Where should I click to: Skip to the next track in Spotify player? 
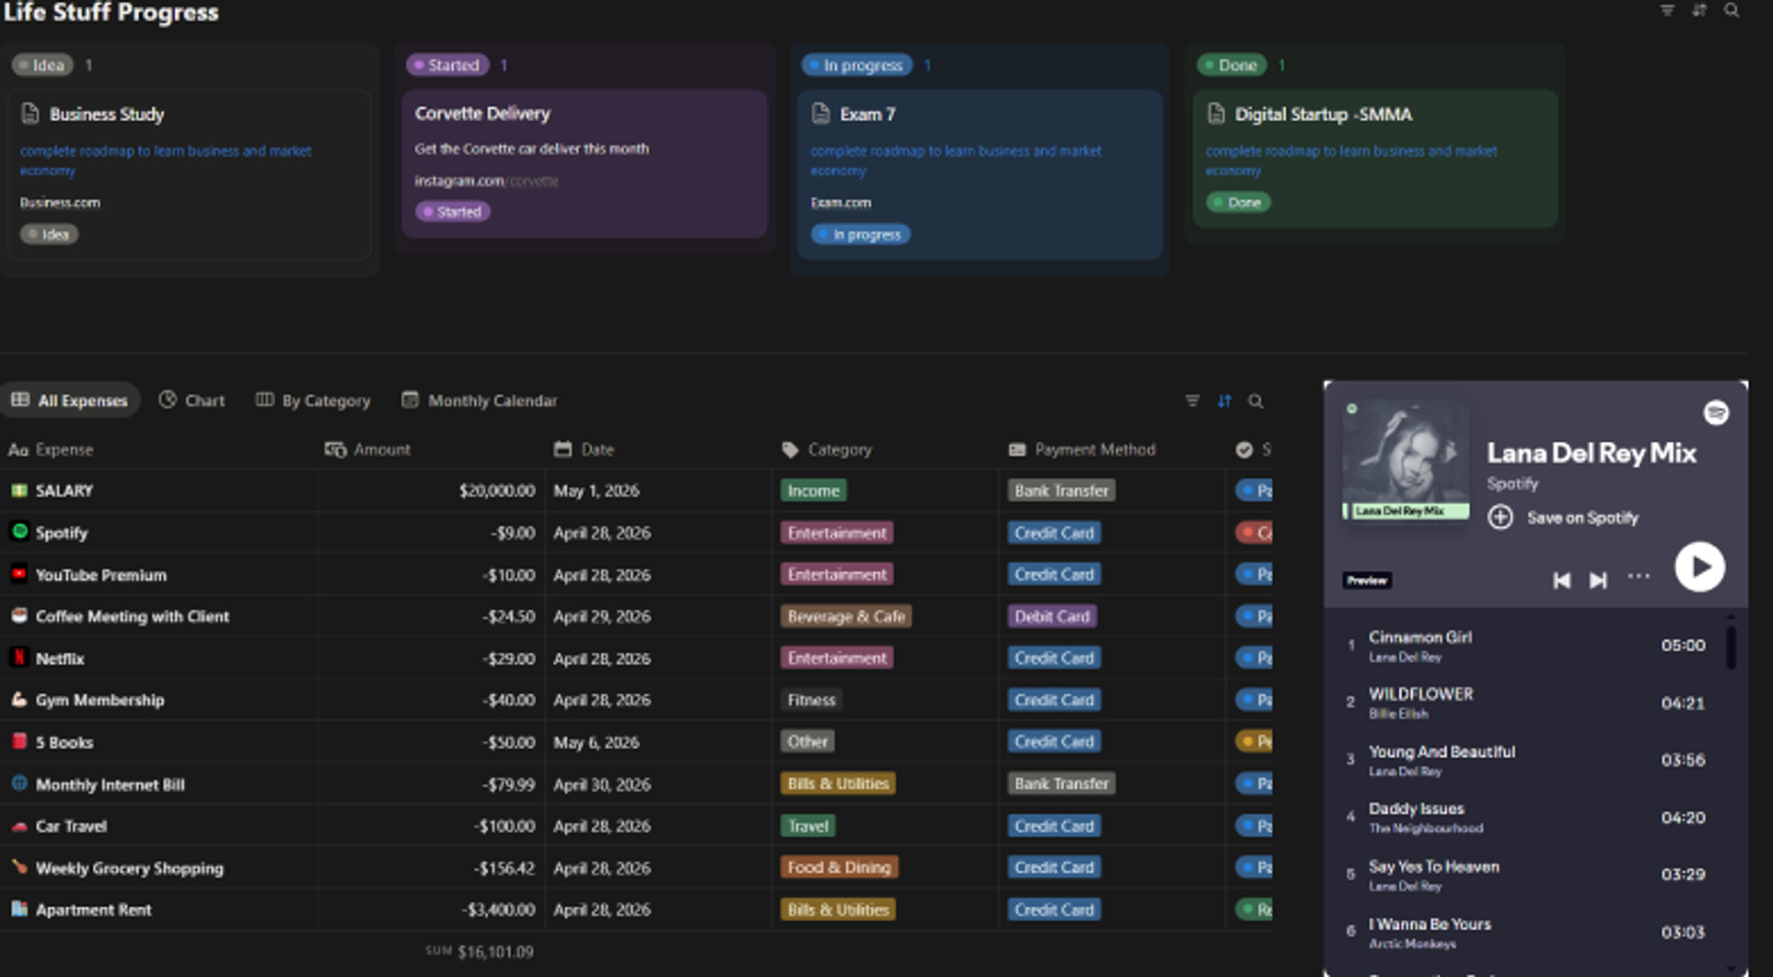(1598, 580)
